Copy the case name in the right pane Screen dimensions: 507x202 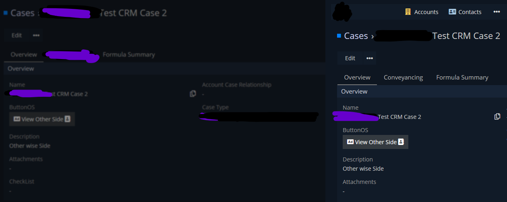coord(497,116)
